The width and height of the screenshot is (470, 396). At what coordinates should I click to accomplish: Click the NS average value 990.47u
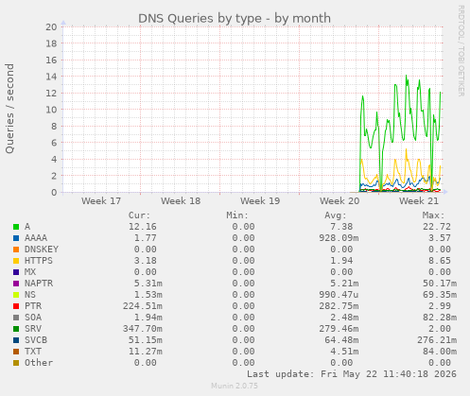[x=339, y=295]
